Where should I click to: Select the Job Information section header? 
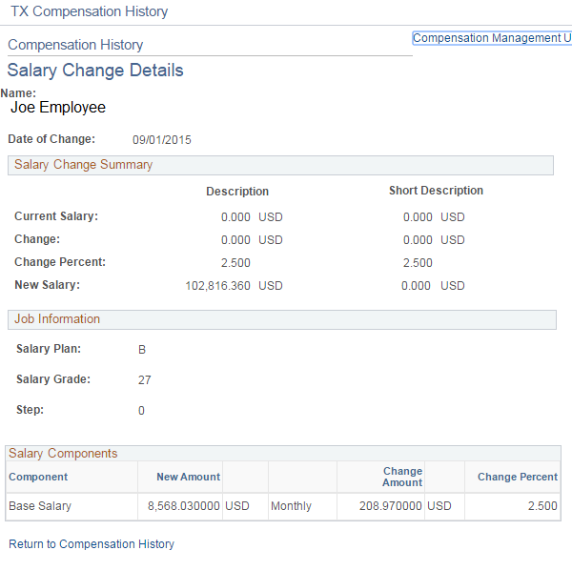tap(57, 319)
